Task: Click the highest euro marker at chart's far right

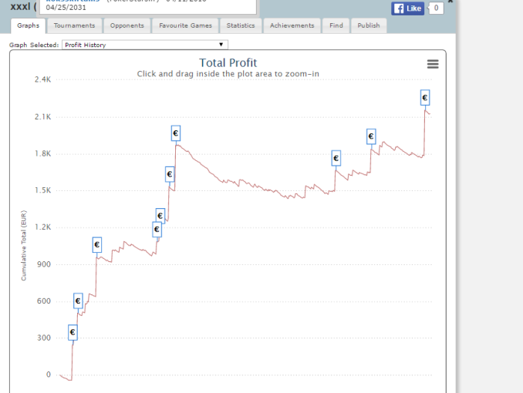Action: tap(424, 97)
